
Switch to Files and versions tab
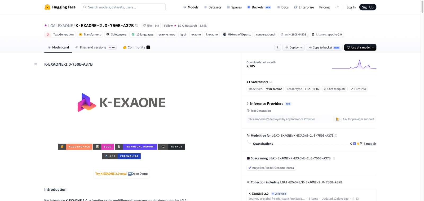[96, 47]
